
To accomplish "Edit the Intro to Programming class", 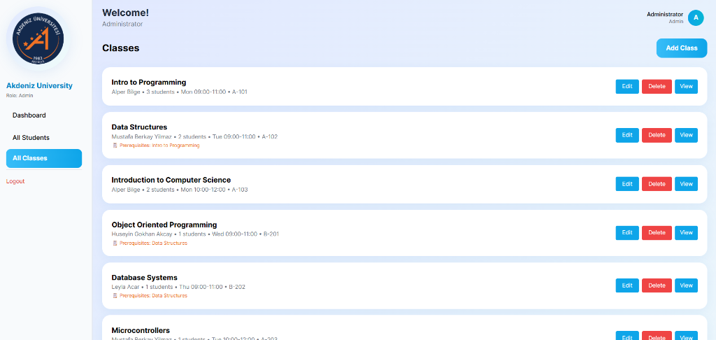I will [626, 87].
